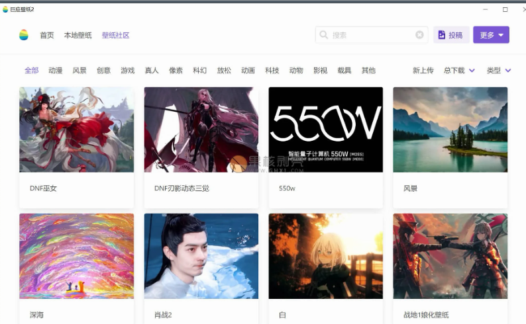Sort by 新上传
This screenshot has width=526, height=324.
pyautogui.click(x=423, y=70)
